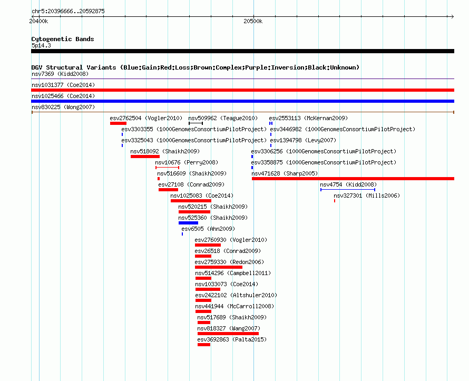Click nsv1033073 (Coe2014) label
The height and width of the screenshot is (381, 469).
pyautogui.click(x=227, y=284)
